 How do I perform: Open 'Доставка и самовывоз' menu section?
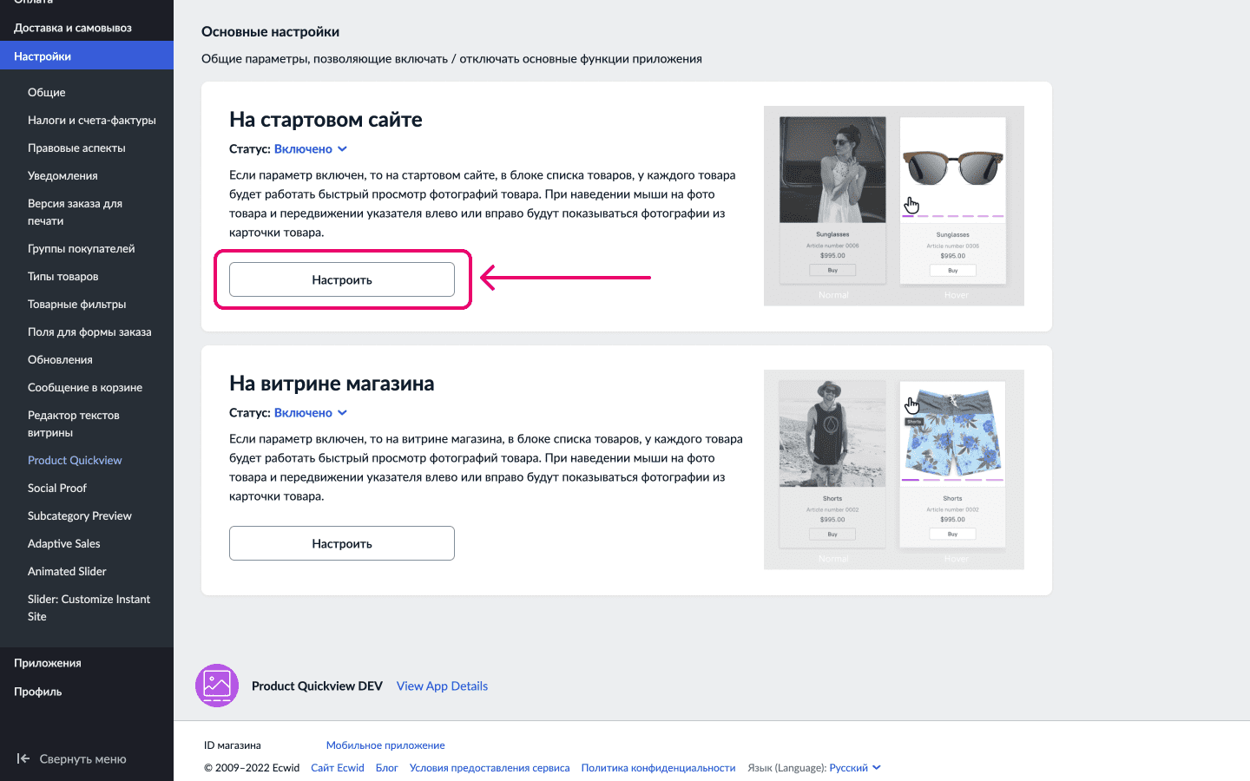tap(73, 28)
